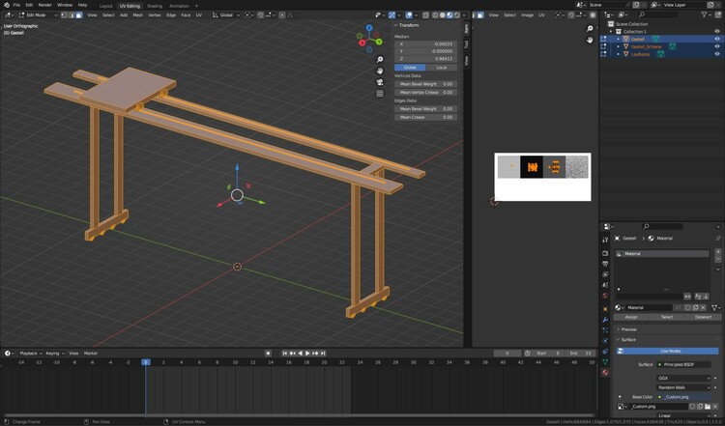
Task: Expand the Preview panel in material properties
Action: (x=629, y=329)
